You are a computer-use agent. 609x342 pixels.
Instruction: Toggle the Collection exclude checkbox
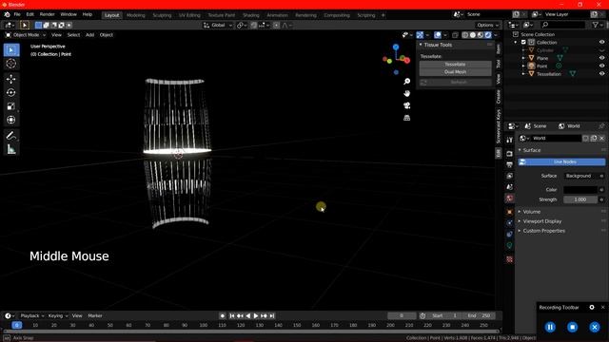pos(523,42)
